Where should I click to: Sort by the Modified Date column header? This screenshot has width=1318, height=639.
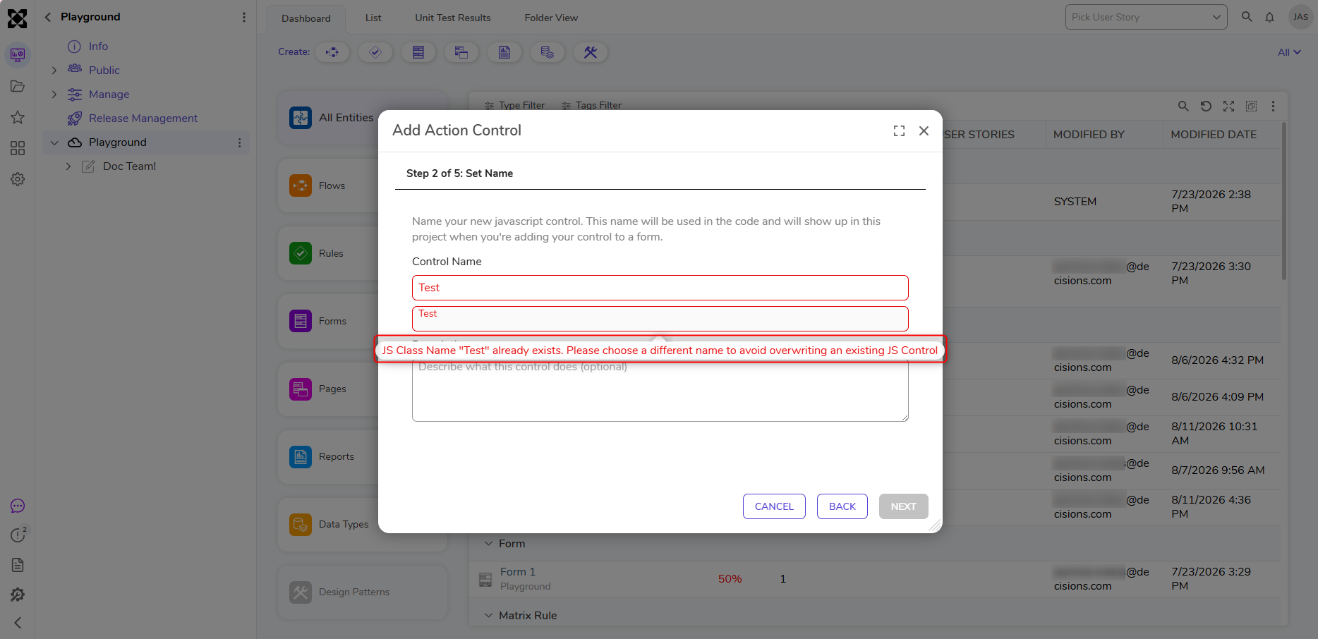1214,135
